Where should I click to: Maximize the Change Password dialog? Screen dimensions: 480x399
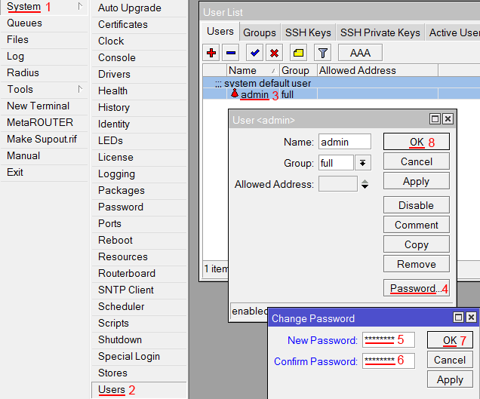tap(458, 318)
